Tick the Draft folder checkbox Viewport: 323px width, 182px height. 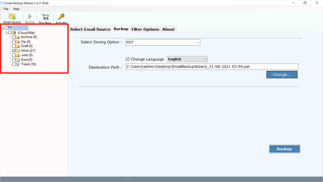coord(14,46)
